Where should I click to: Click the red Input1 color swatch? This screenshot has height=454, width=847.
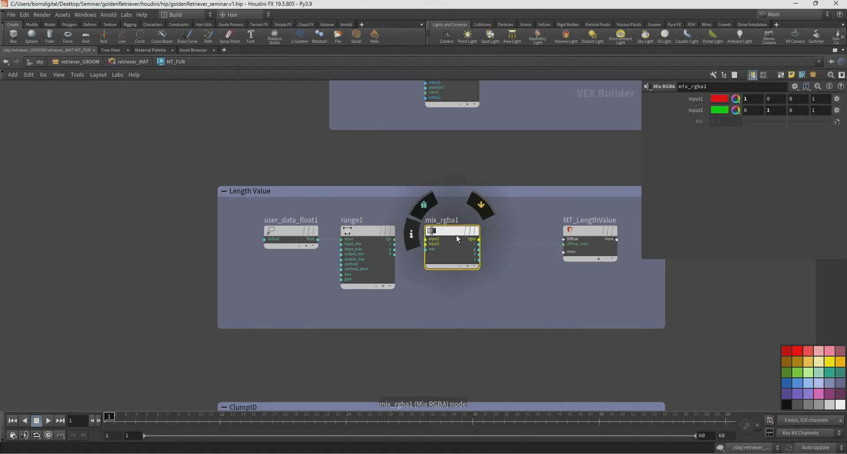[x=719, y=99]
